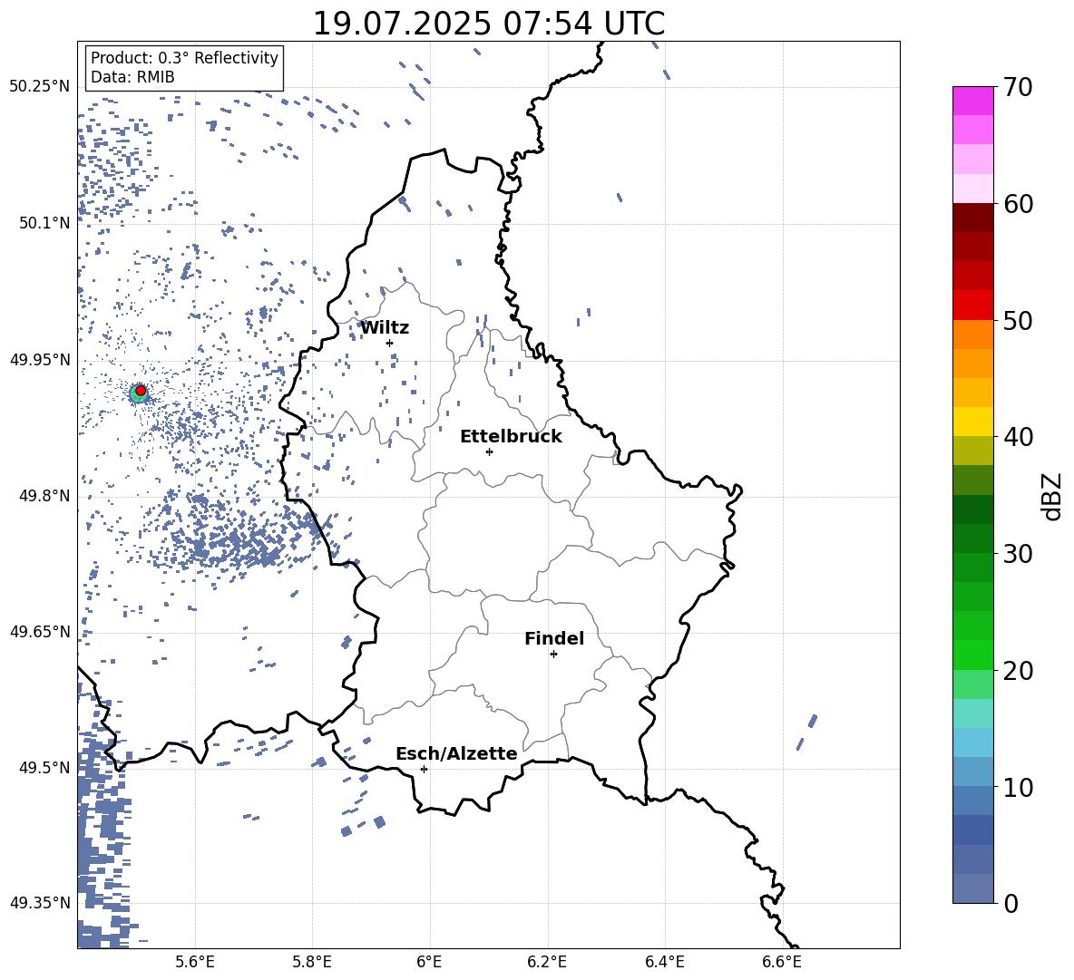
Task: Click the 6.4°E longitude label
Action: (x=664, y=962)
